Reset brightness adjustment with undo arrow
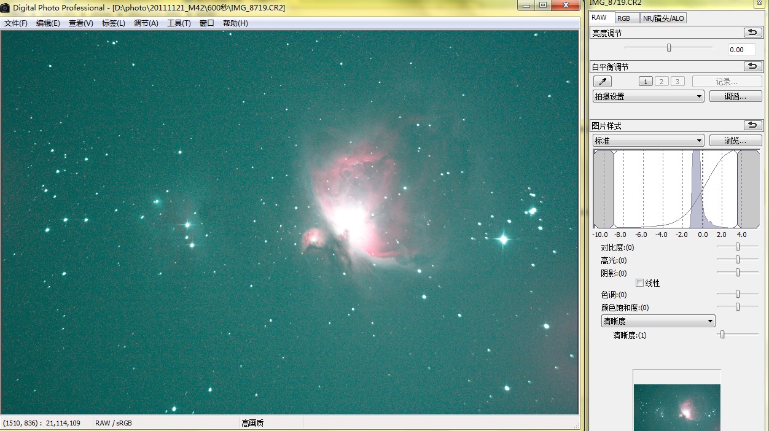The height and width of the screenshot is (431, 769). point(752,33)
